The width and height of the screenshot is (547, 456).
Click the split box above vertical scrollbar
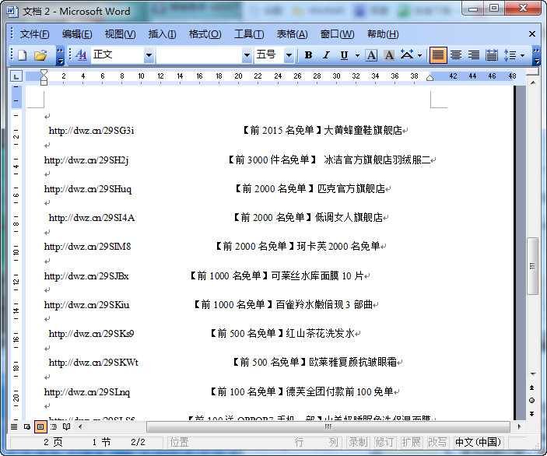pyautogui.click(x=532, y=72)
